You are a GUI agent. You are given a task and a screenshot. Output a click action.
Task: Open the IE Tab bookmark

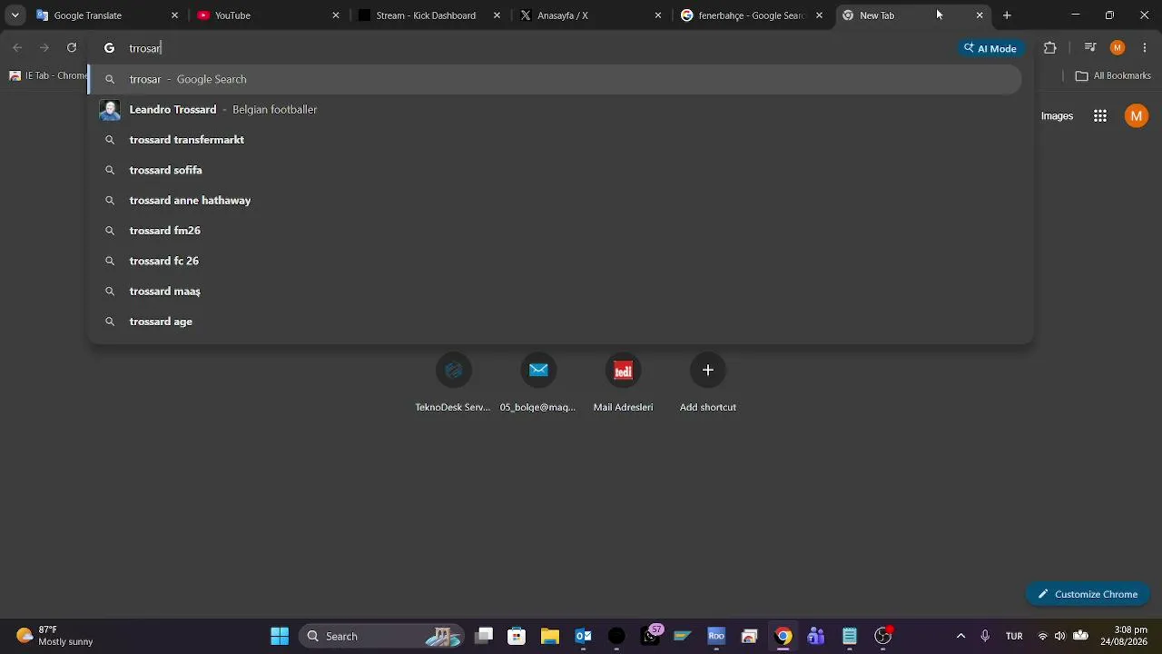click(48, 75)
